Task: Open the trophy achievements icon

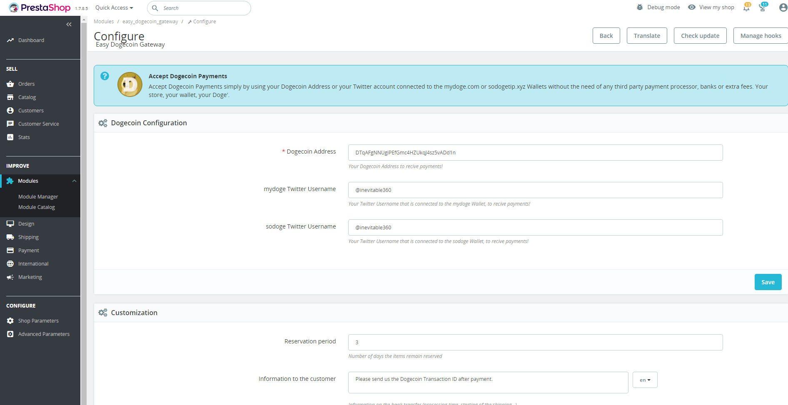Action: (763, 7)
